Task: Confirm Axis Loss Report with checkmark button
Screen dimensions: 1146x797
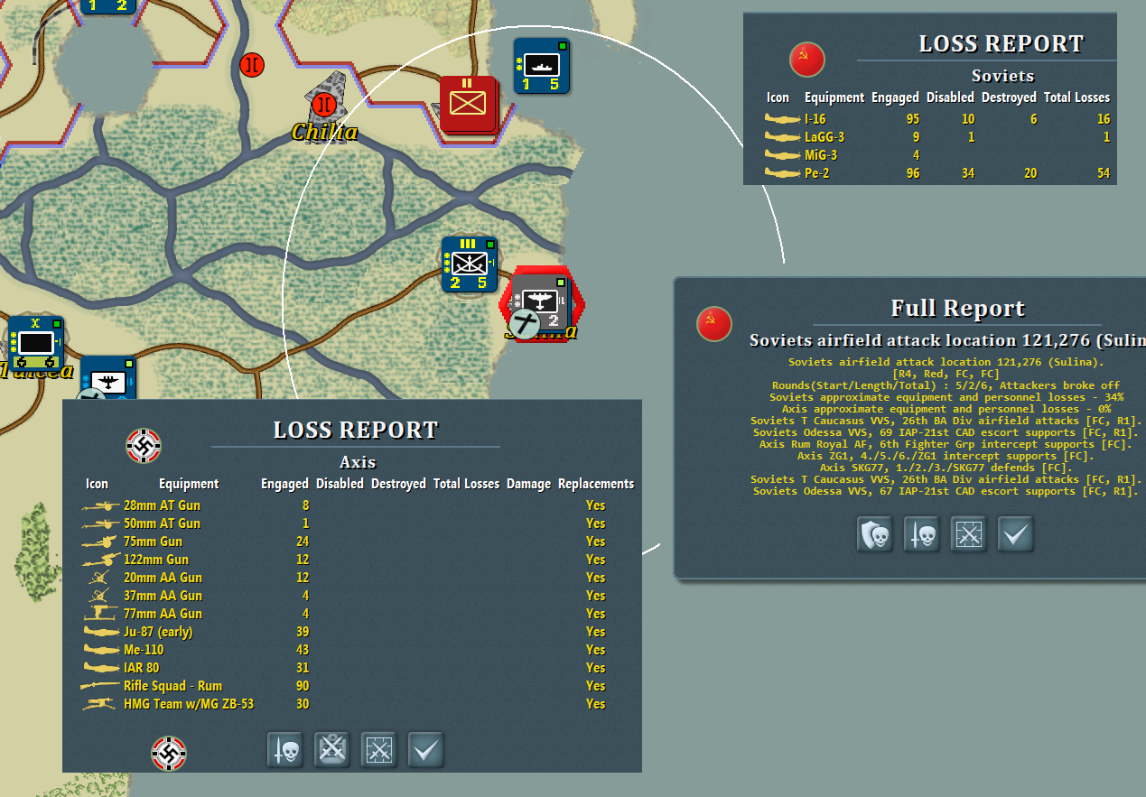Action: [426, 750]
